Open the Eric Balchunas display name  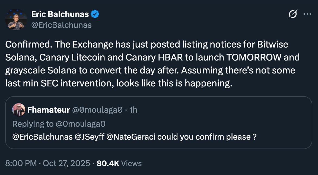[60, 14]
